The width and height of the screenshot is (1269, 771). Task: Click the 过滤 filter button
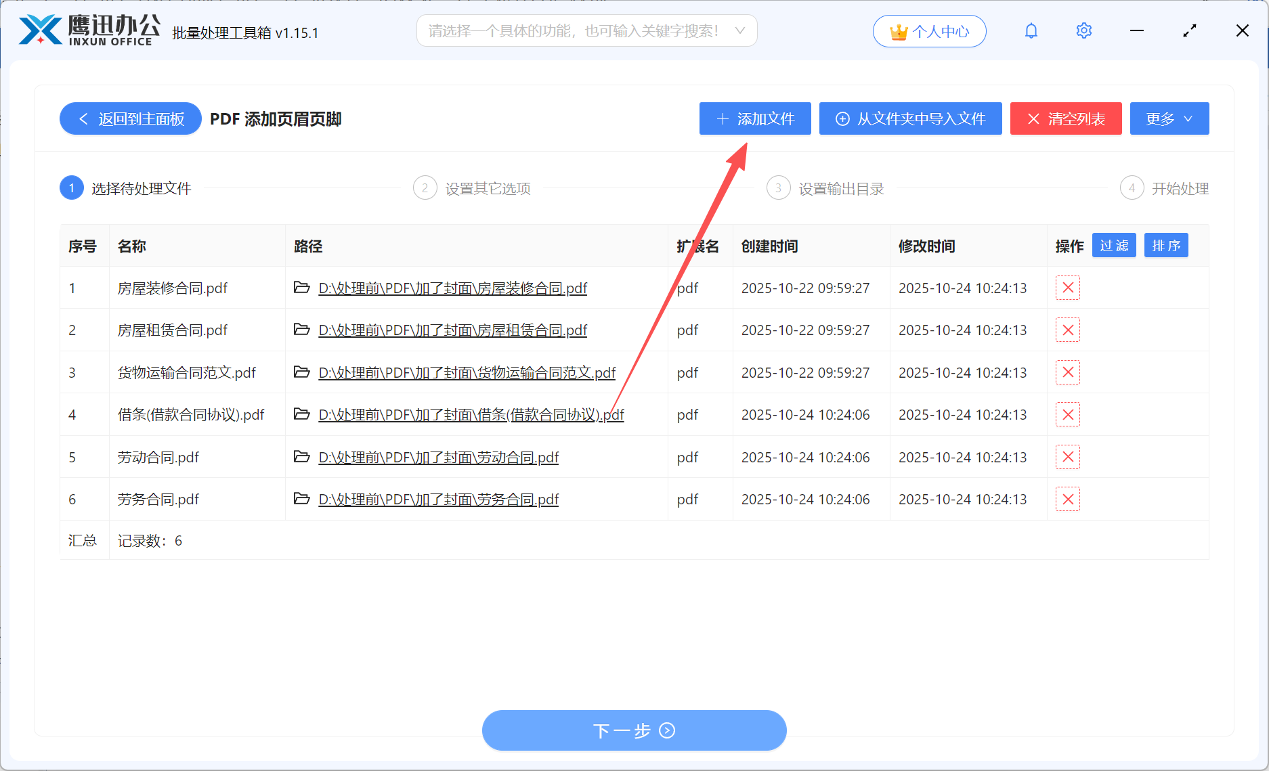tap(1114, 246)
